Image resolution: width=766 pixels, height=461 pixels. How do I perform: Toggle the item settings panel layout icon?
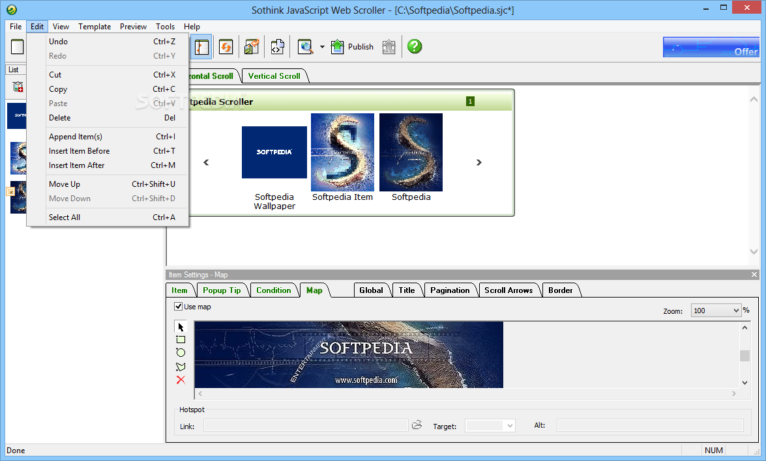(x=201, y=47)
